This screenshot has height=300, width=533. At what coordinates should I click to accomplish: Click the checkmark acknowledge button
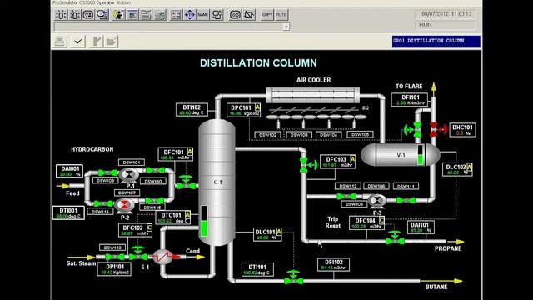click(x=78, y=42)
